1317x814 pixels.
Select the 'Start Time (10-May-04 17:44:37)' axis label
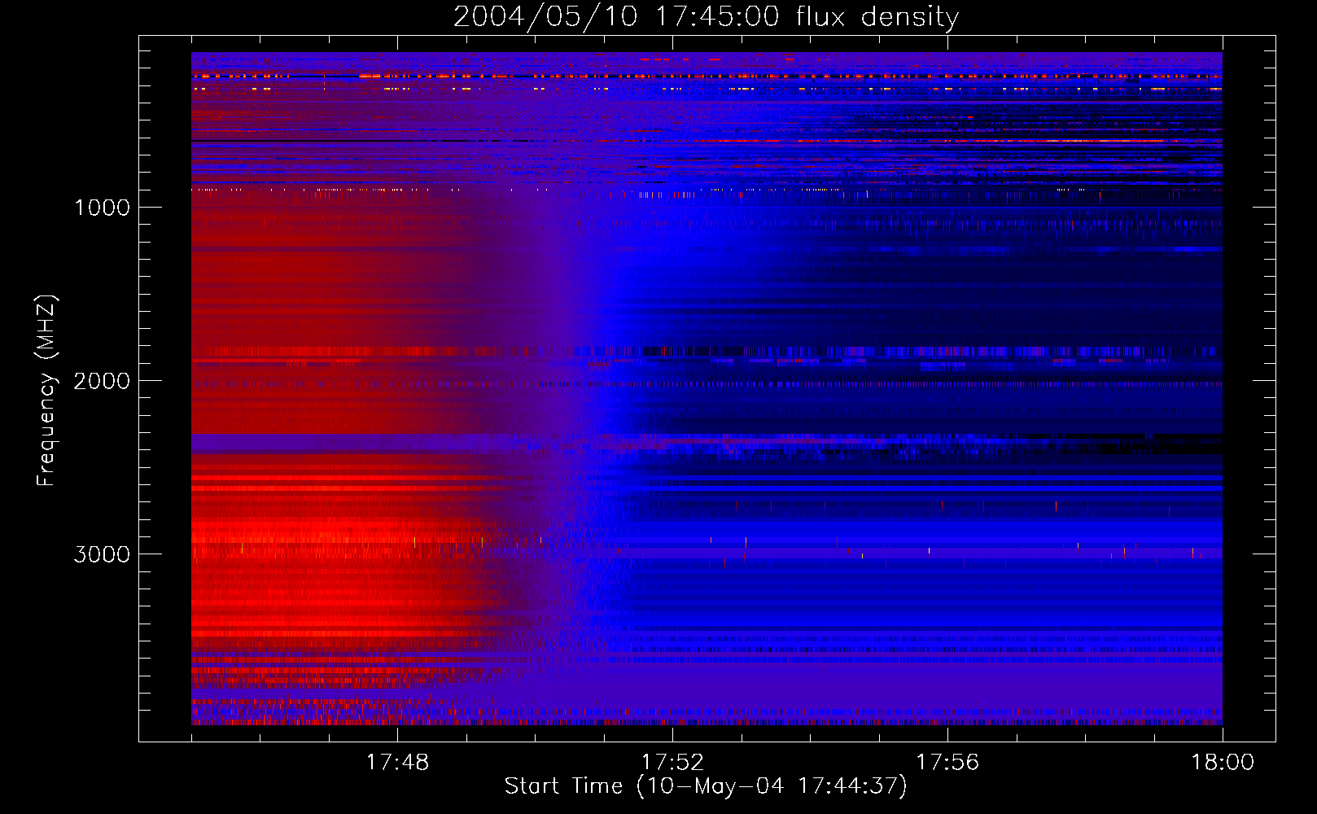click(x=706, y=786)
